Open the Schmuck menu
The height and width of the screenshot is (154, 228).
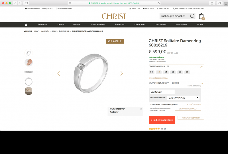(42, 25)
